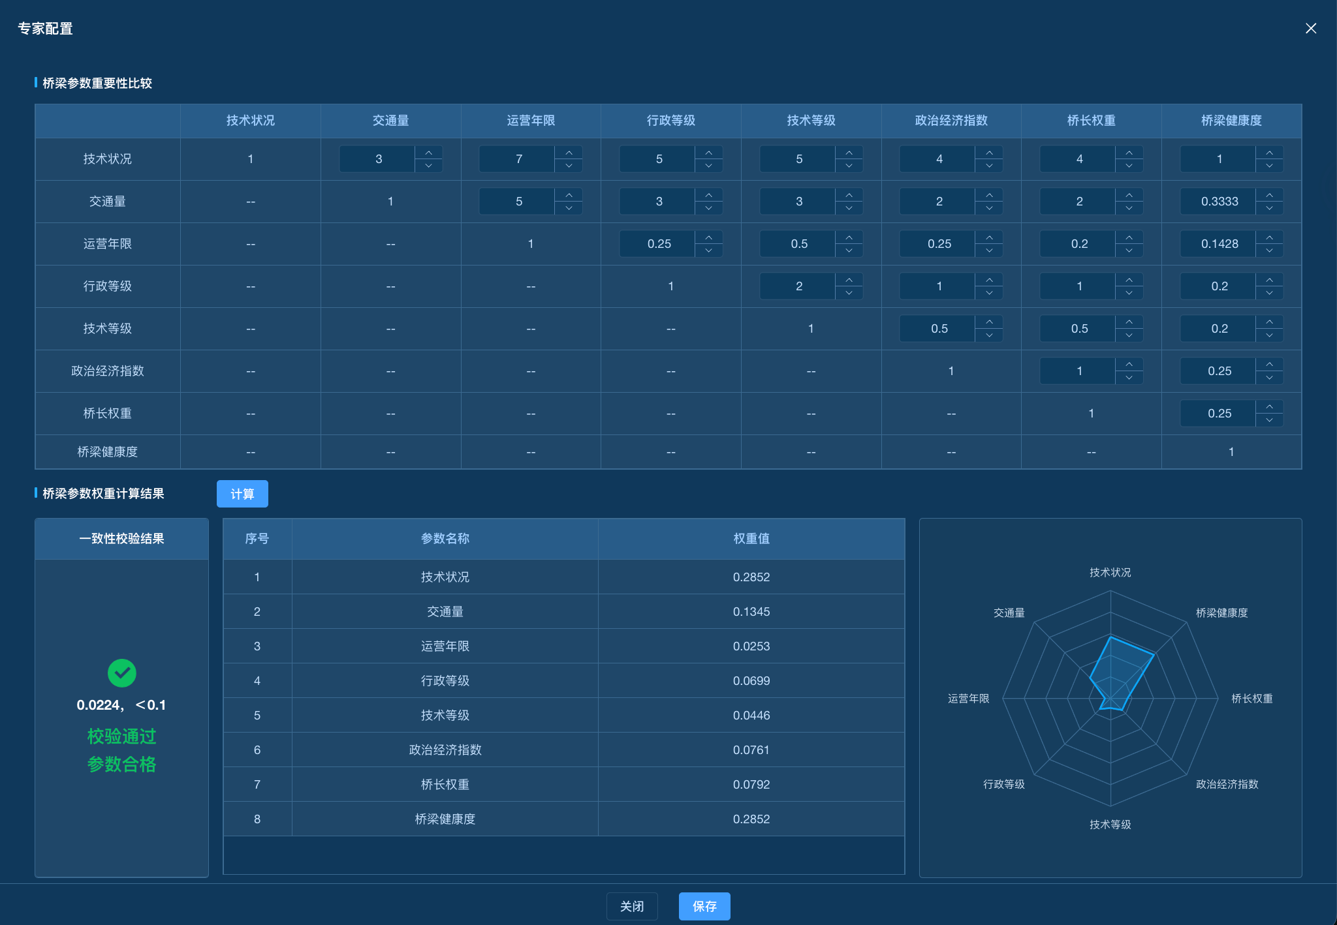The height and width of the screenshot is (925, 1337).
Task: Increase the 技术等级 vs 政治经济指数 value
Action: 989,322
